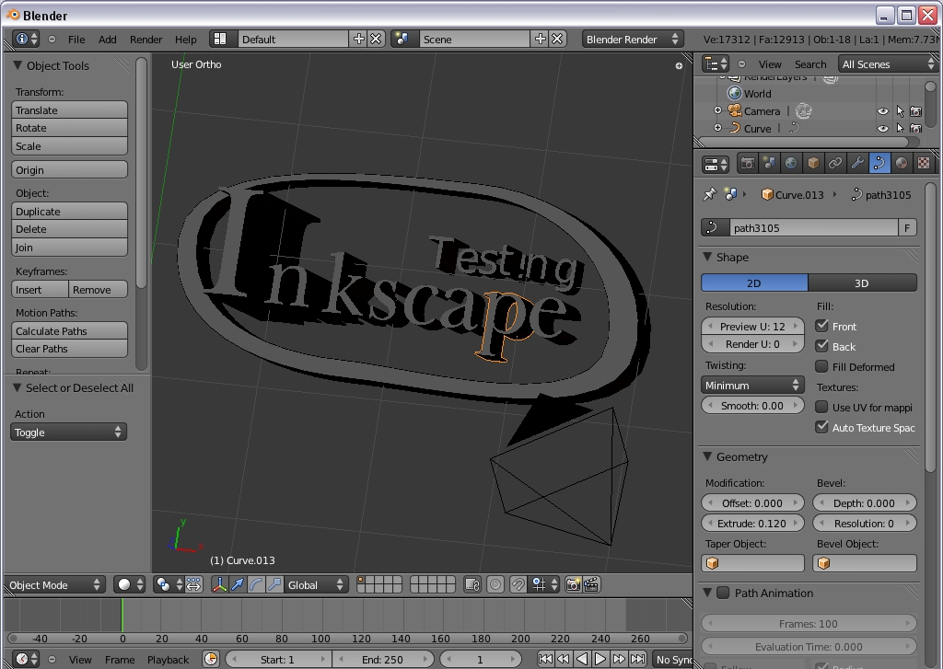
Task: Toggle the Curve row render camera icon
Action: click(916, 128)
